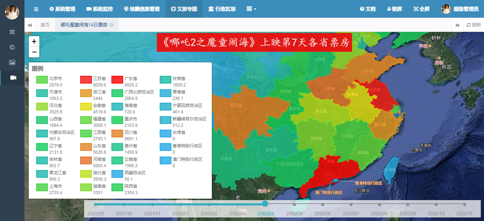
Task: Select 文旅专题 menu
Action: (184, 9)
